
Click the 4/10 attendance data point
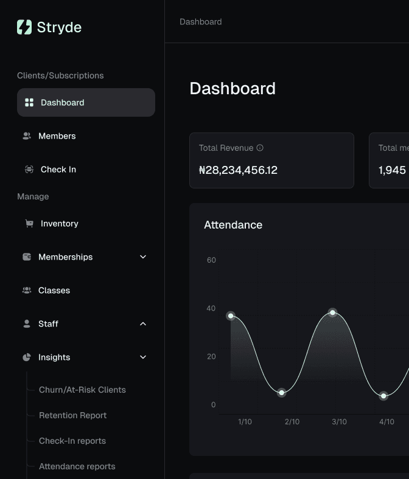383,396
